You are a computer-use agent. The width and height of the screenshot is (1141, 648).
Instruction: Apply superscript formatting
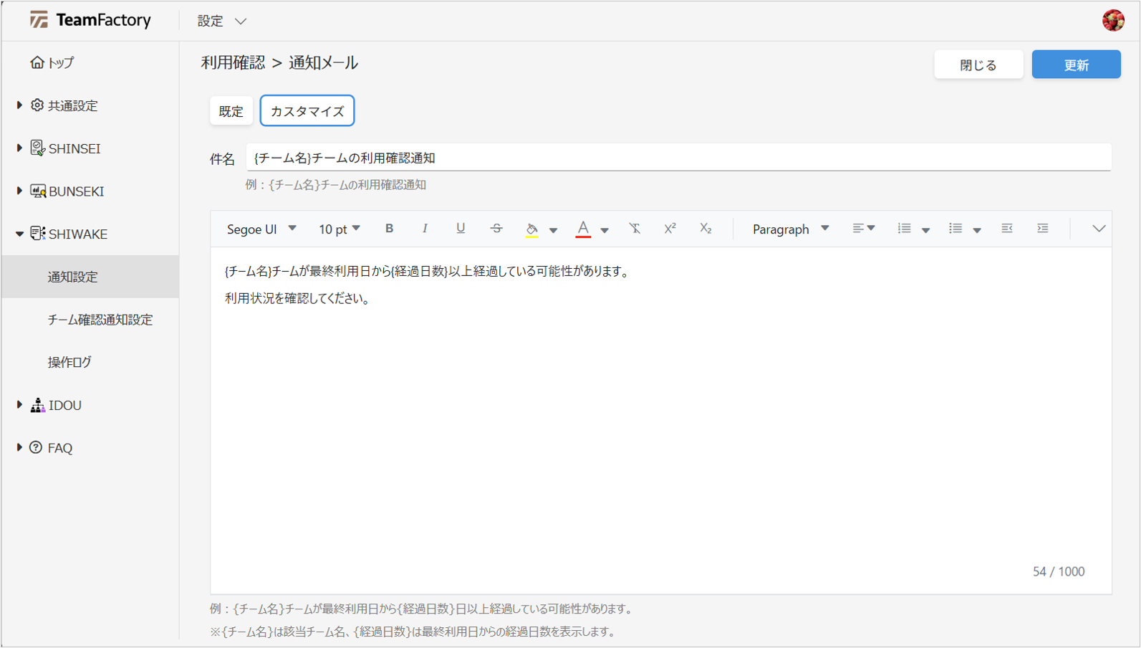click(x=670, y=229)
